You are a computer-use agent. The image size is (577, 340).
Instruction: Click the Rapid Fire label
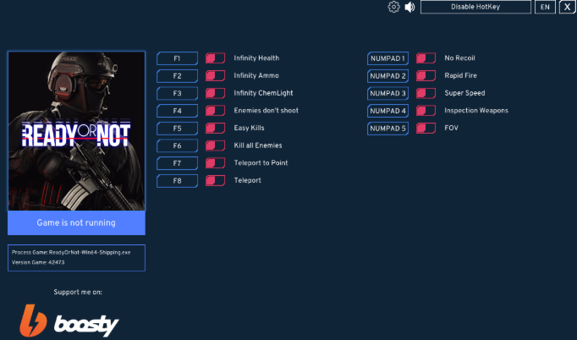(461, 75)
